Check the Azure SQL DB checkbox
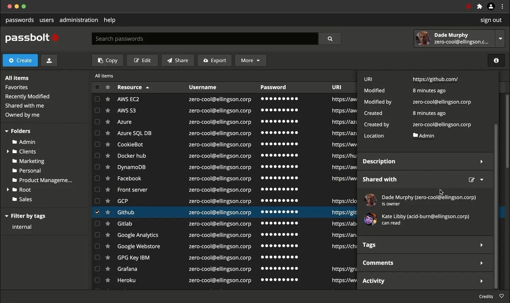The width and height of the screenshot is (510, 303). click(97, 133)
